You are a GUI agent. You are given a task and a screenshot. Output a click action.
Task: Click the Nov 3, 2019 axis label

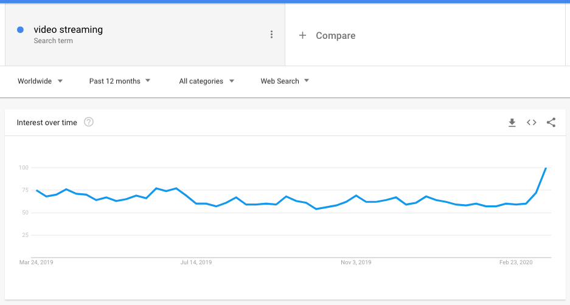[356, 262]
